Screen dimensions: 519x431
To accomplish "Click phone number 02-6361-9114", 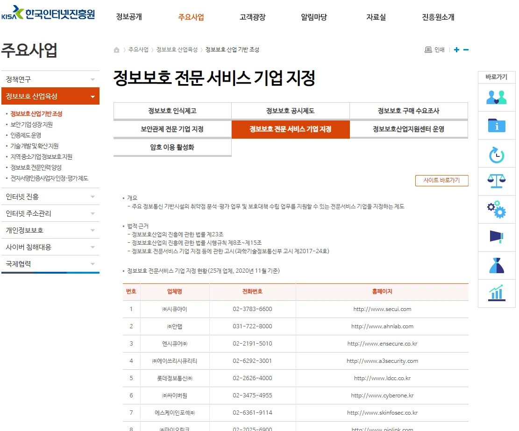I will pyautogui.click(x=252, y=413).
